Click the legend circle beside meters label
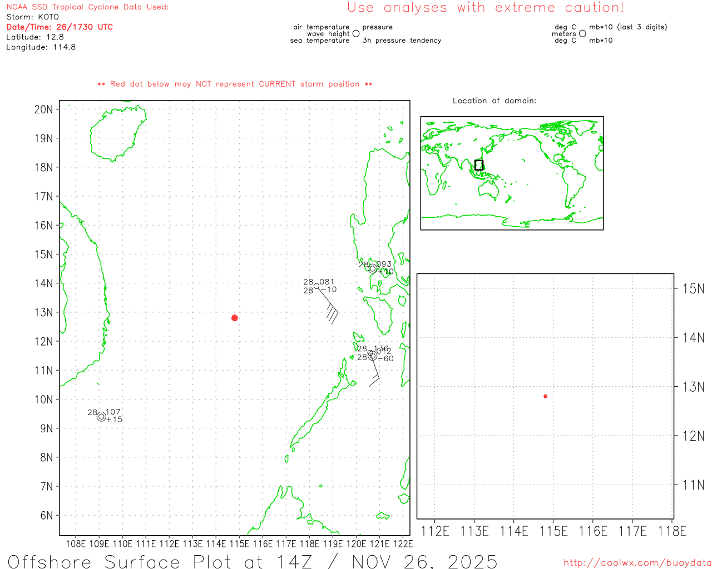The width and height of the screenshot is (712, 569). click(x=582, y=33)
